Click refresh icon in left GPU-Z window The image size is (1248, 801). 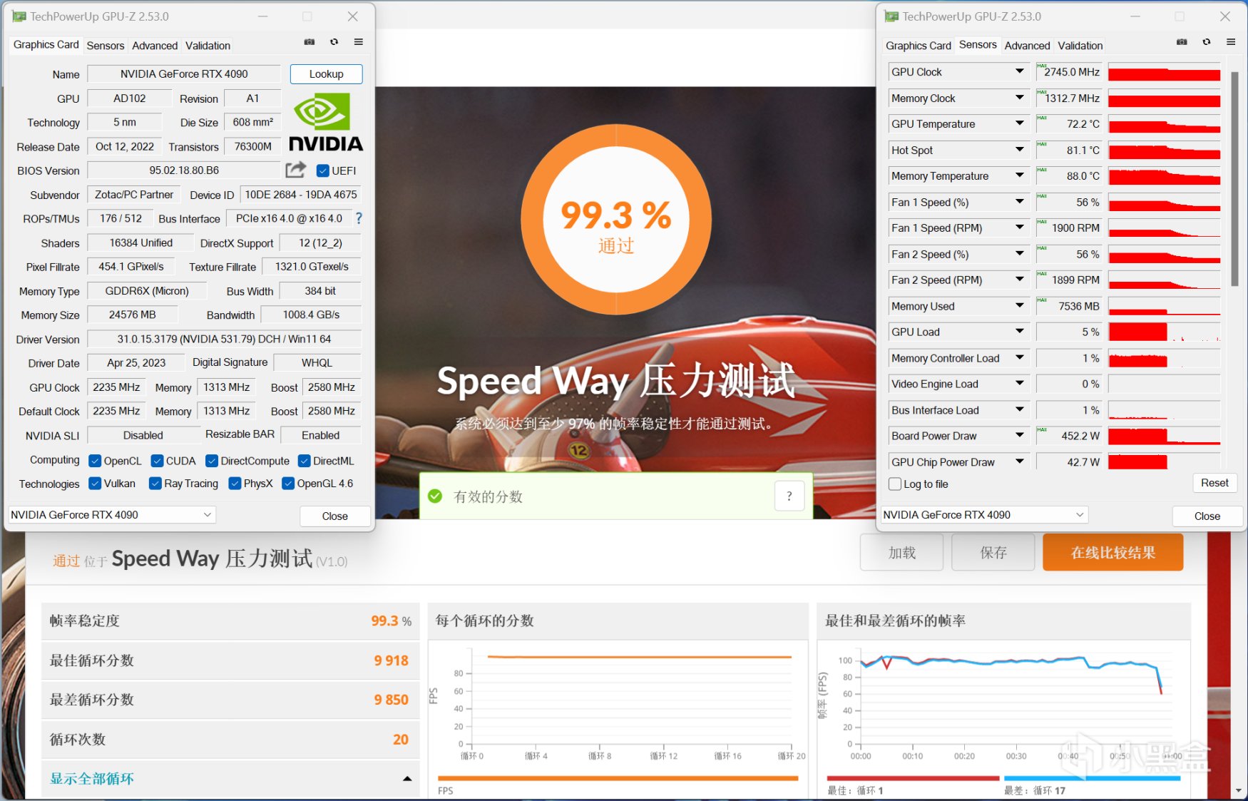334,42
